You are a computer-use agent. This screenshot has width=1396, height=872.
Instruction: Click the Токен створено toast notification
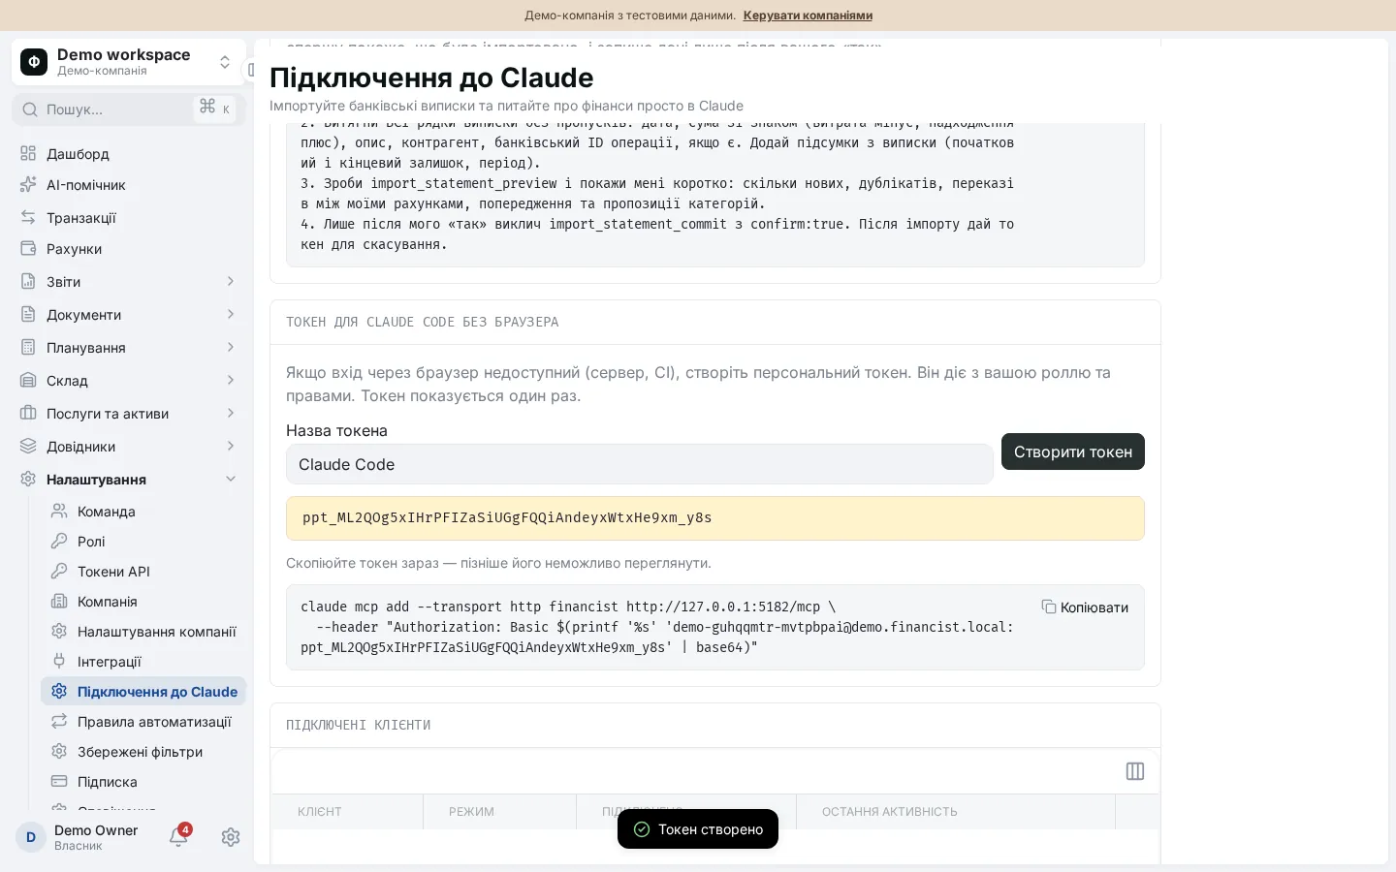698,829
